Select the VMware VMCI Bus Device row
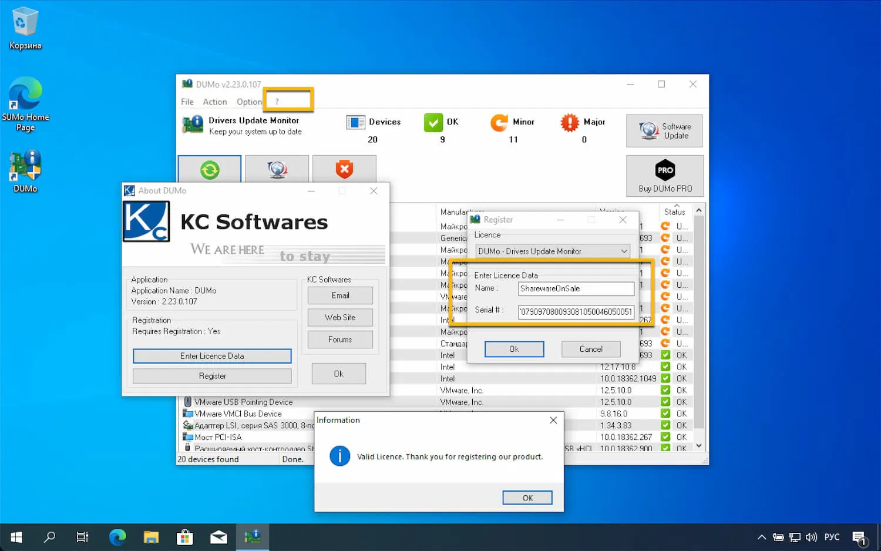This screenshot has width=881, height=551. (238, 414)
